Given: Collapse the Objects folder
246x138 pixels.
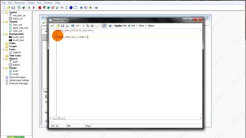Looking at the screenshot, I should click(3, 59).
